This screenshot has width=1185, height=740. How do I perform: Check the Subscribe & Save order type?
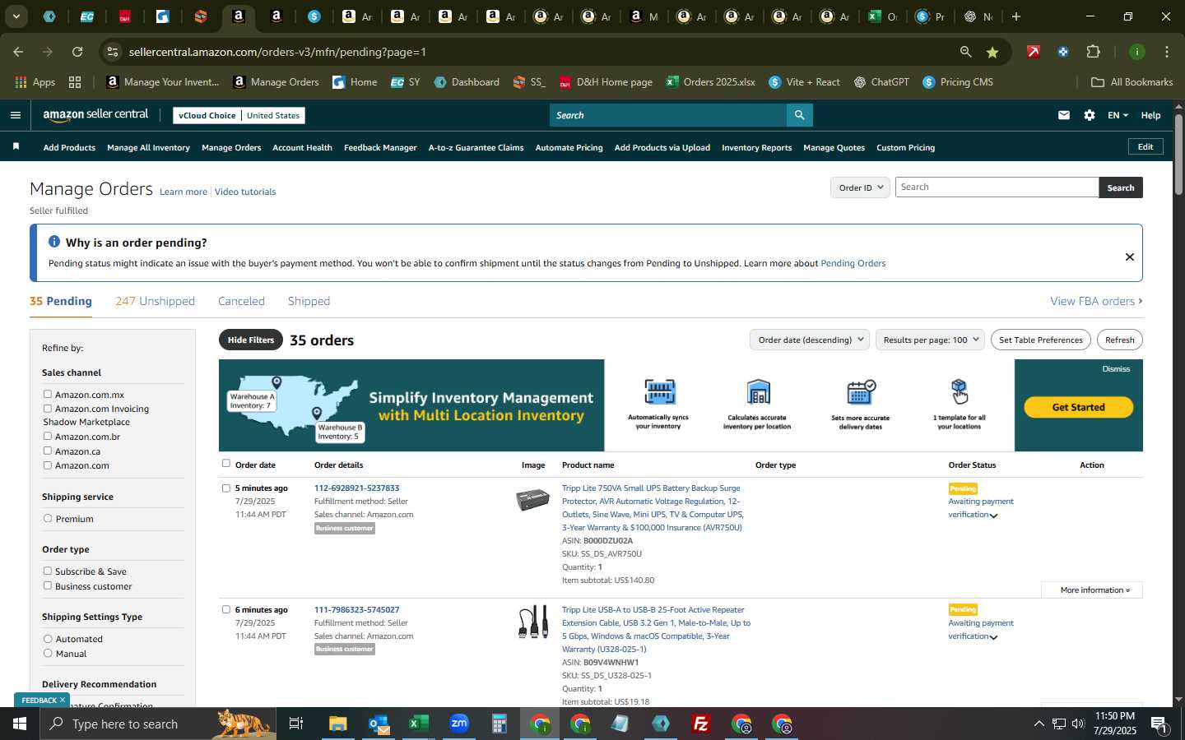pos(48,571)
